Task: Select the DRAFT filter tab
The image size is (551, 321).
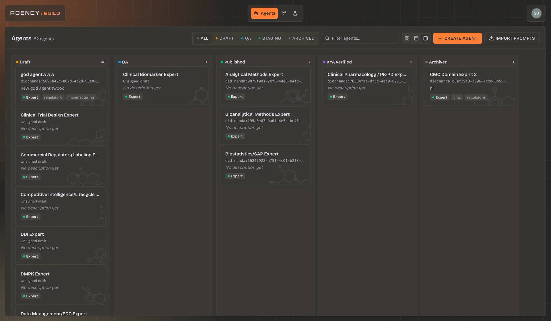Action: (225, 38)
